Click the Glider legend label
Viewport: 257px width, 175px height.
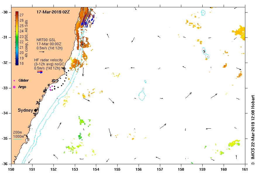(23, 80)
